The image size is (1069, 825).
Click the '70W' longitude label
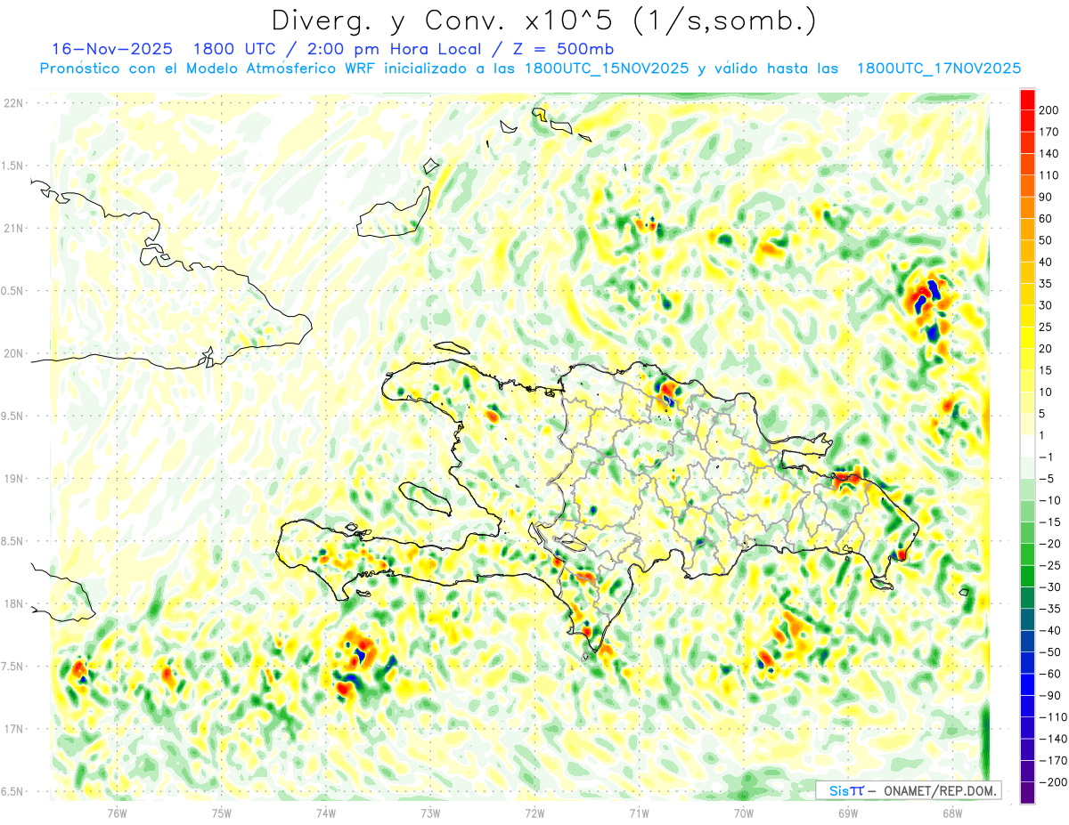tap(743, 813)
